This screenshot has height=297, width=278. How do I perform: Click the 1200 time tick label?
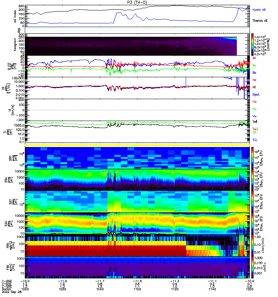[x=249, y=289]
